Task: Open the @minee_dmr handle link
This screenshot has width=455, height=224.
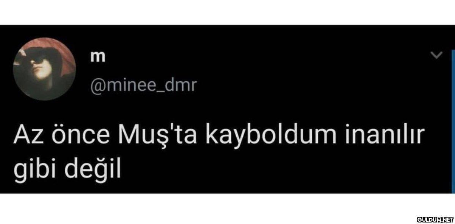Action: point(142,86)
